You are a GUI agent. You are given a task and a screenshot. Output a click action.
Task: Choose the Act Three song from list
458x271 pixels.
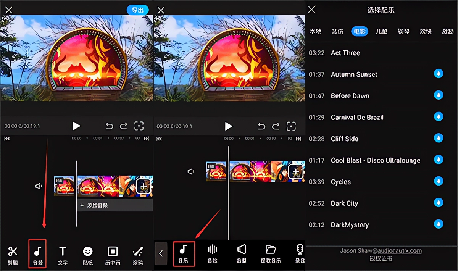click(x=345, y=53)
